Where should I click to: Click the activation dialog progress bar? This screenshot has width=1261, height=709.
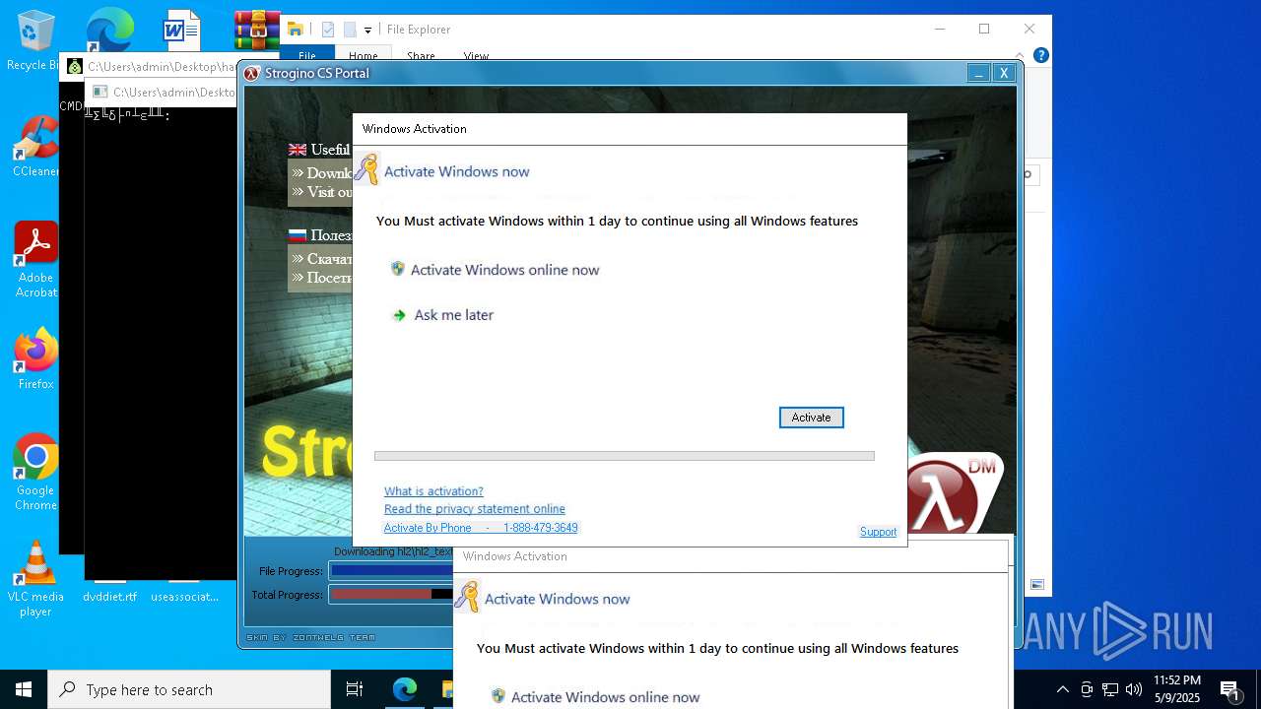tap(624, 456)
